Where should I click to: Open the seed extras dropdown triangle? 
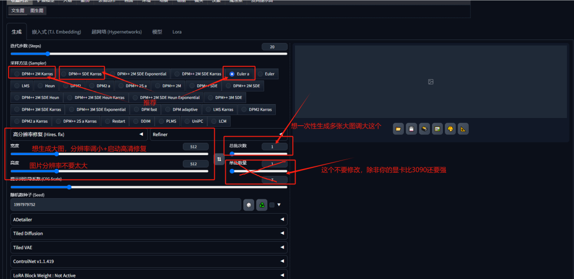pos(279,205)
